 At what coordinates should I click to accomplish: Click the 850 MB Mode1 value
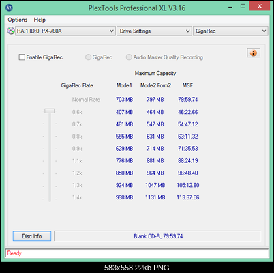pos(124,173)
